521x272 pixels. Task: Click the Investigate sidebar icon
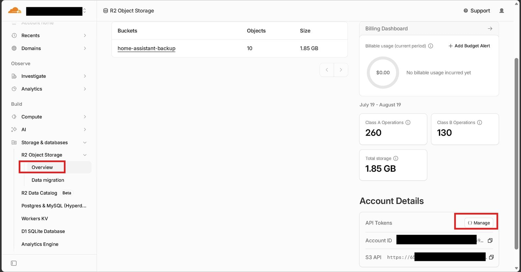coord(14,76)
